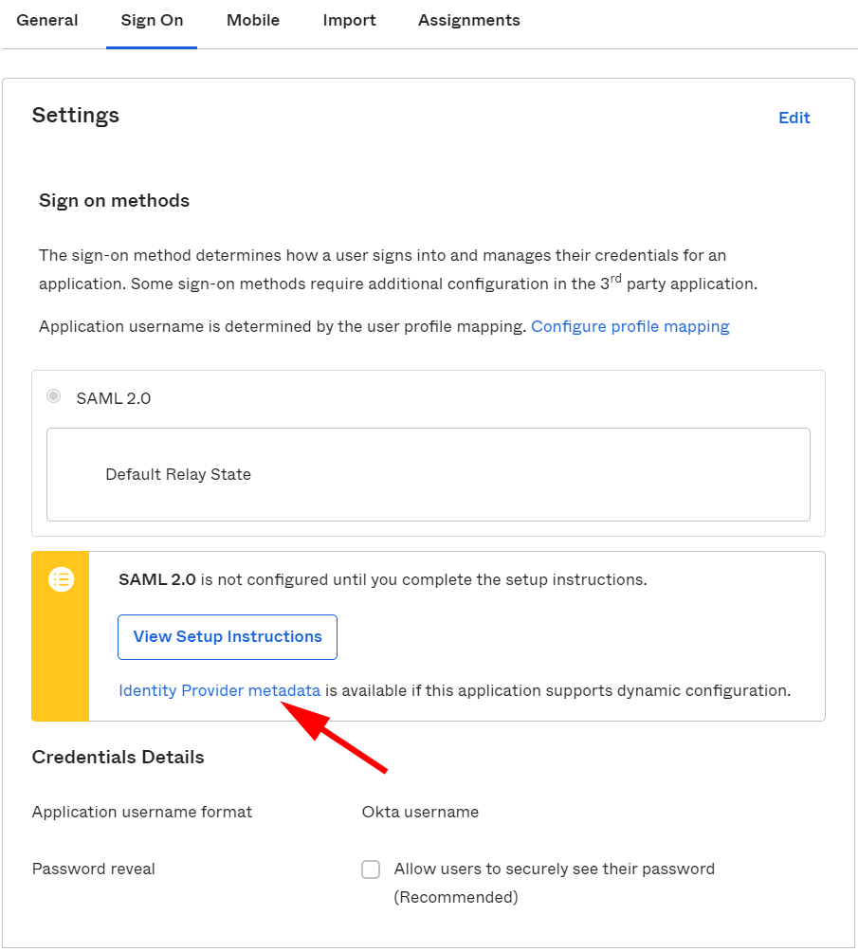Select the SAML 2.0 radio button

[54, 396]
